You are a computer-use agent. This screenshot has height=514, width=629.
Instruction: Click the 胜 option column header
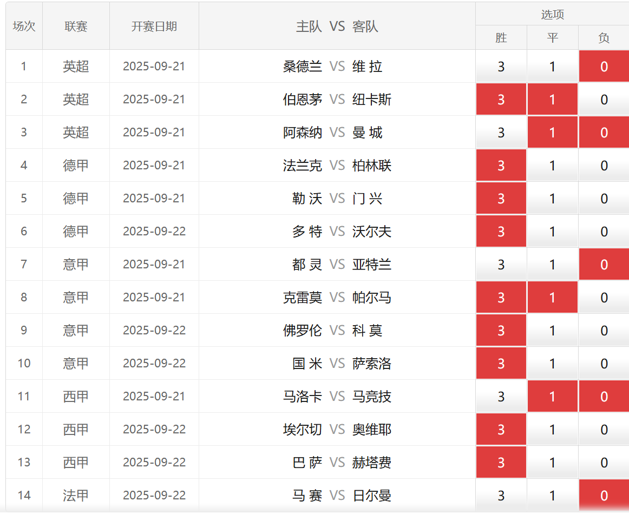(501, 38)
